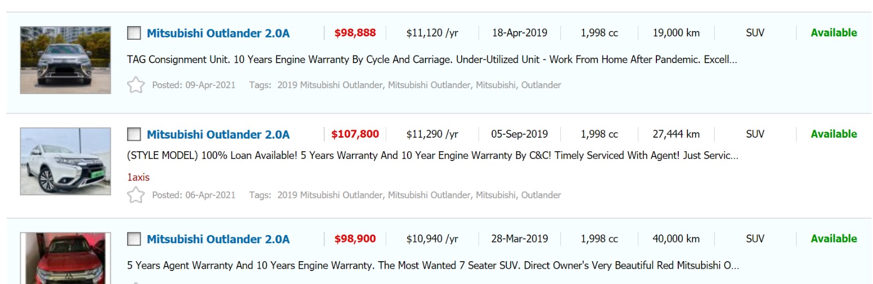Click the $98,900 price link
This screenshot has height=284, width=873.
coord(355,238)
